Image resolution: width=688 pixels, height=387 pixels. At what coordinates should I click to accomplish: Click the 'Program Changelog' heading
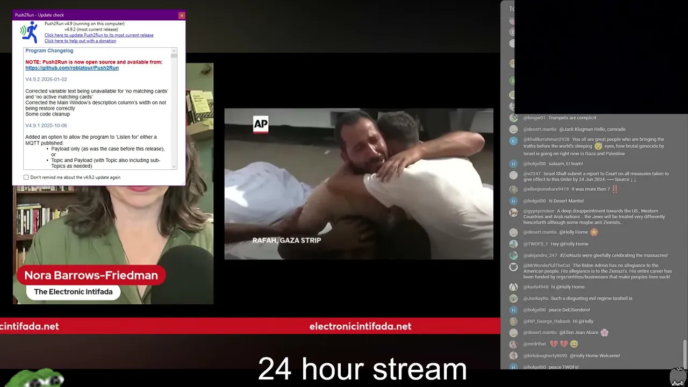point(49,51)
